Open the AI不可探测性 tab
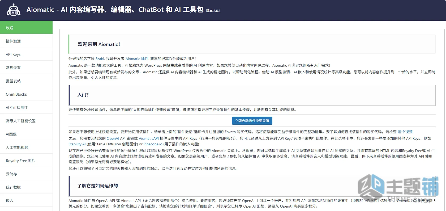This screenshot has width=446, height=211. 26,107
